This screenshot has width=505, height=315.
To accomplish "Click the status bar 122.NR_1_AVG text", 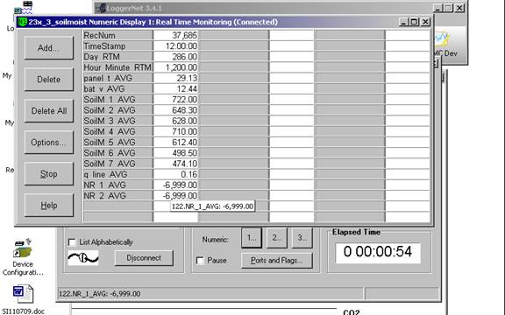I will coord(100,294).
